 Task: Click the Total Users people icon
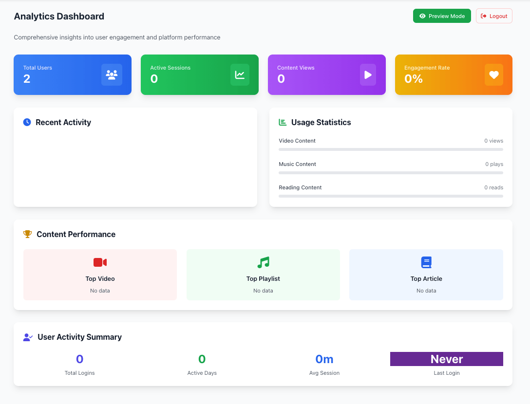pos(112,74)
